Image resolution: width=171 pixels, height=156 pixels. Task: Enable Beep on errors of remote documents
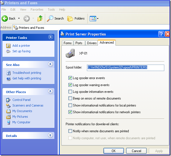click(70, 98)
